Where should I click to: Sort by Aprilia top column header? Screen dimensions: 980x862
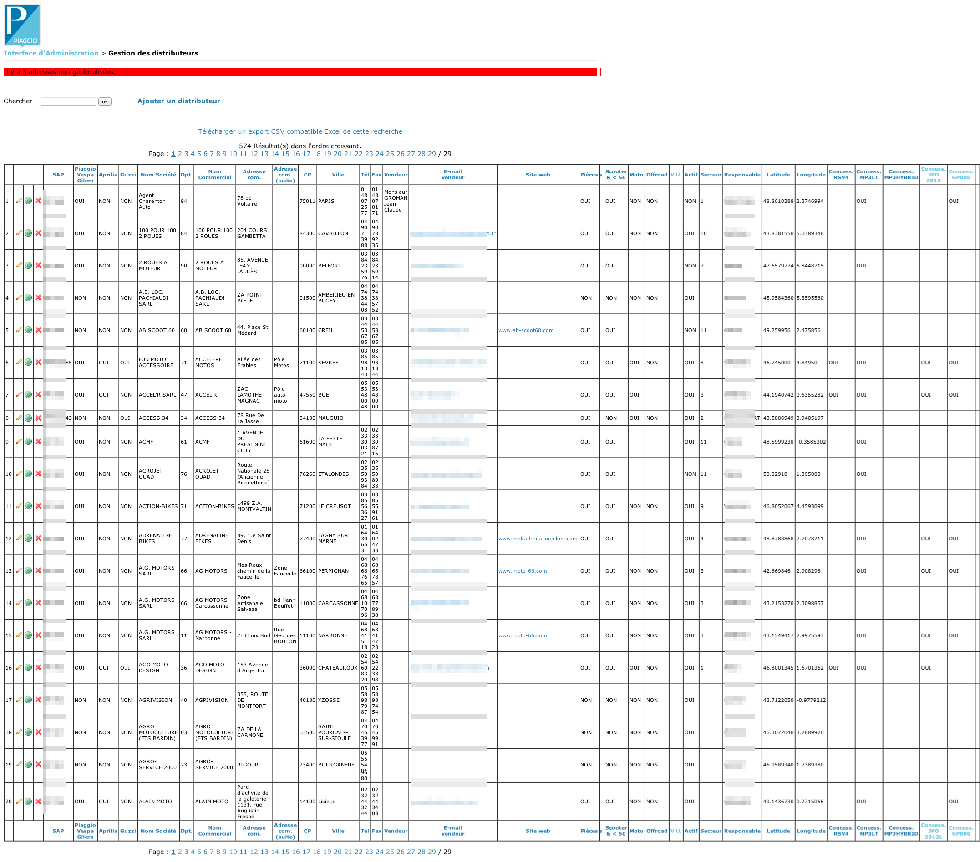point(108,175)
